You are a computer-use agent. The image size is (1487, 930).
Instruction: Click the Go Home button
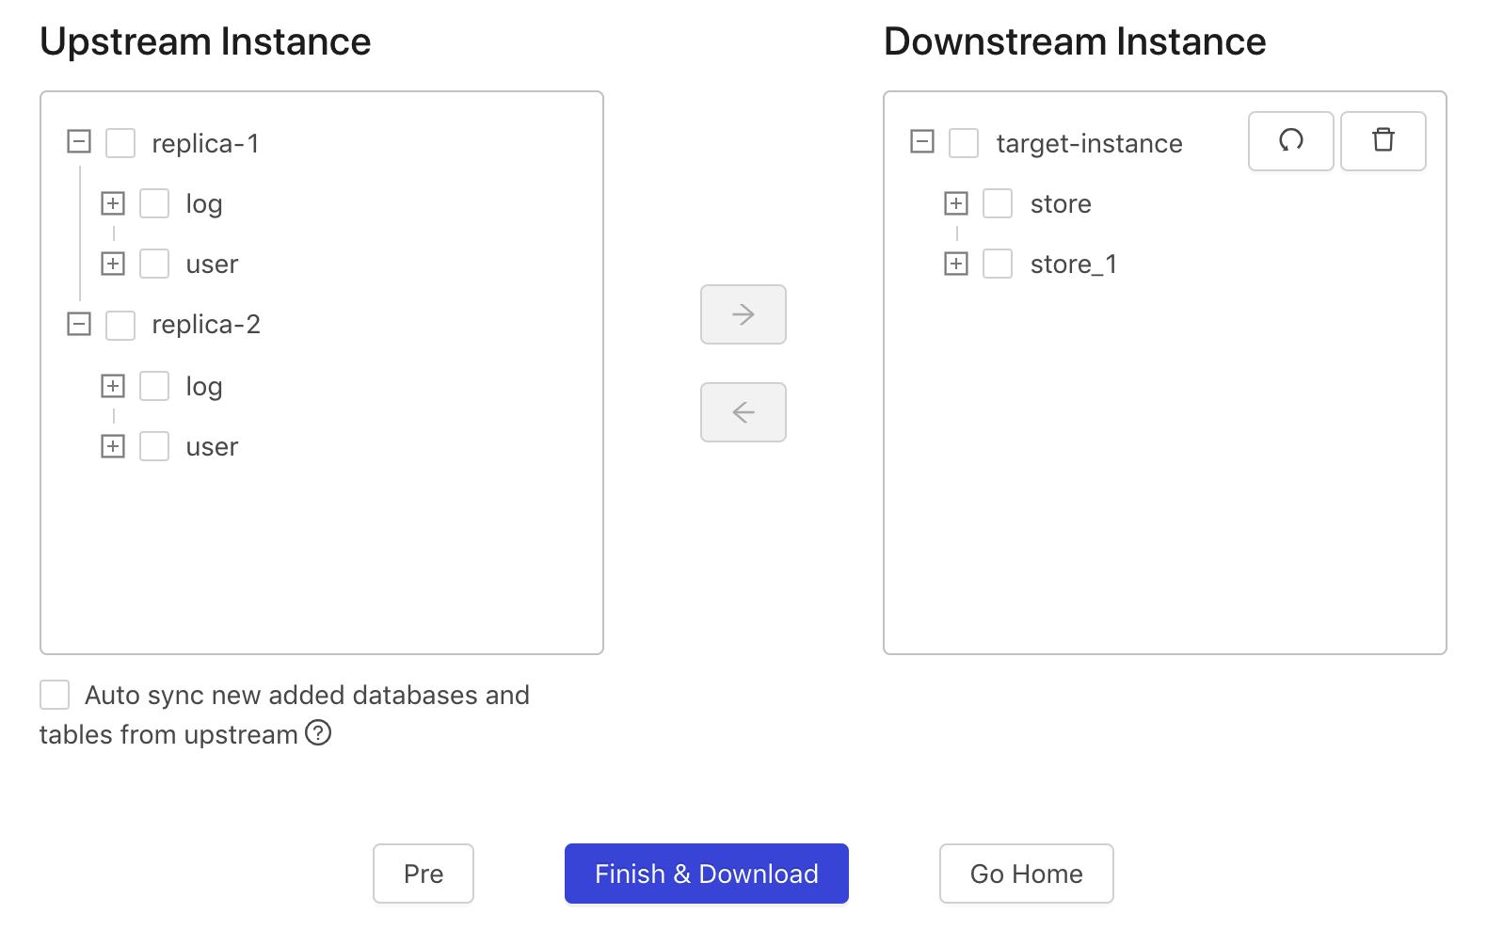tap(1027, 874)
